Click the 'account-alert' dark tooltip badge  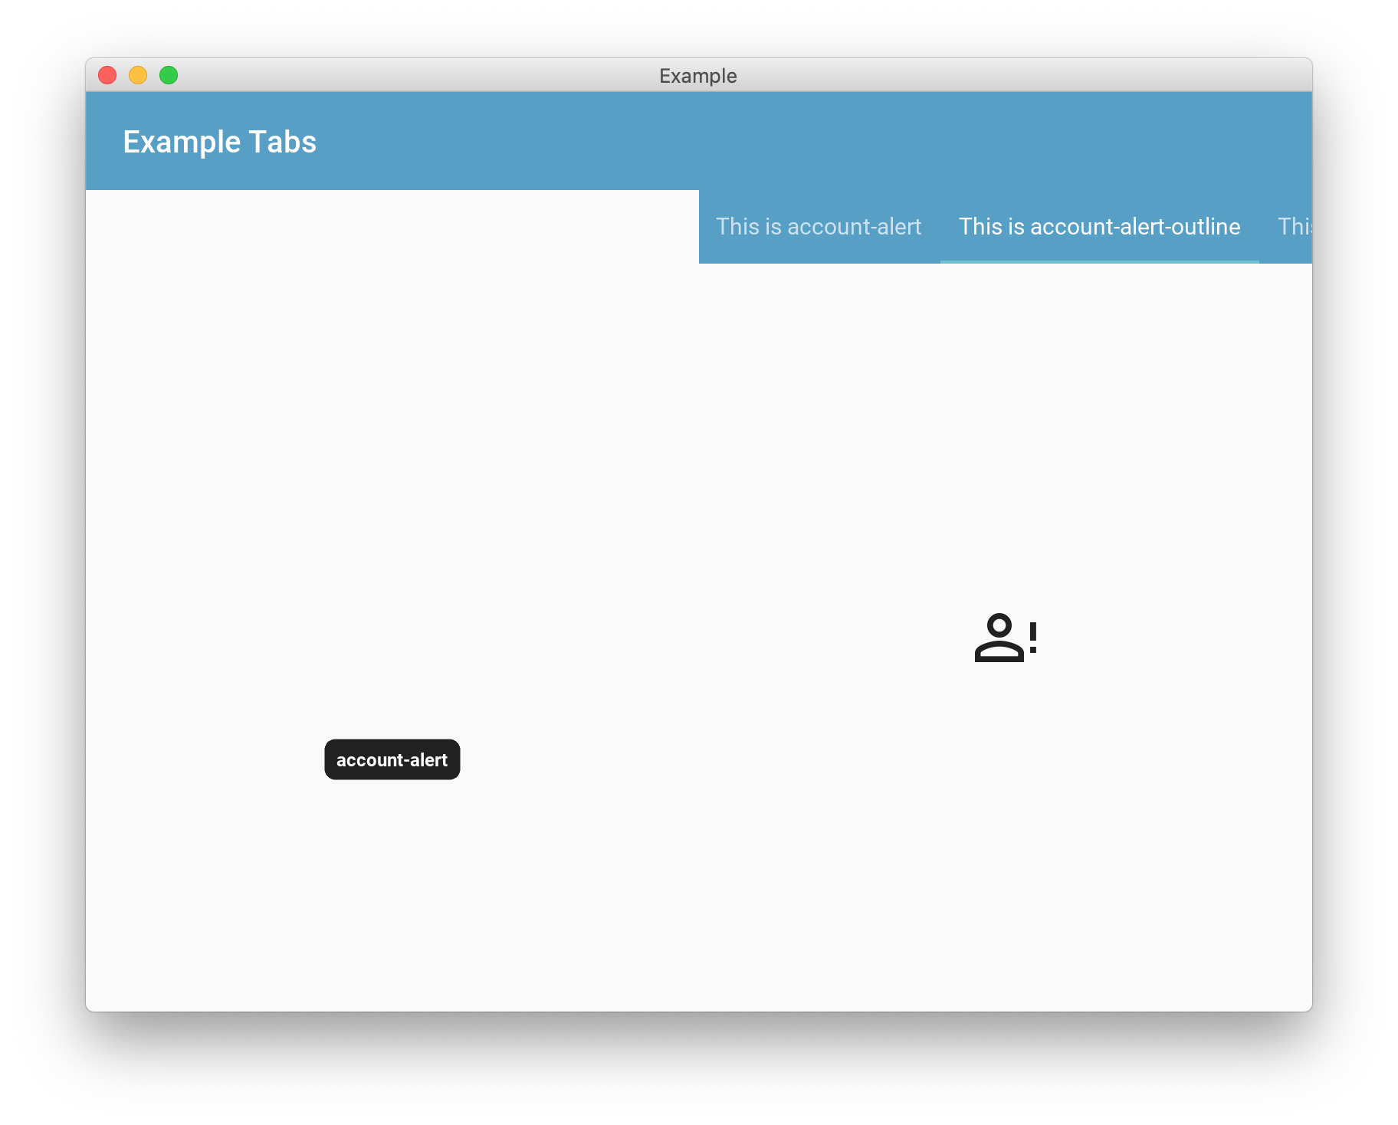392,759
